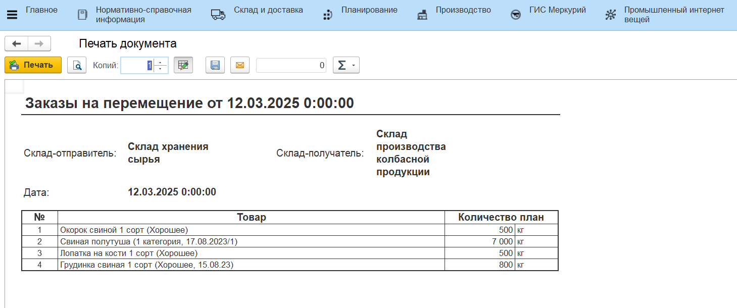Open the hamburger main menu icon
Screen dimensions: 737x308
tap(12, 15)
